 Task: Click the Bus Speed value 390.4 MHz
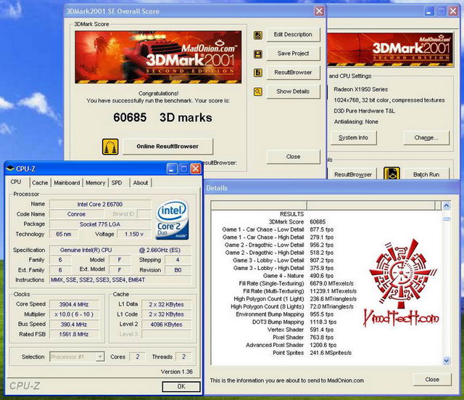pyautogui.click(x=74, y=325)
